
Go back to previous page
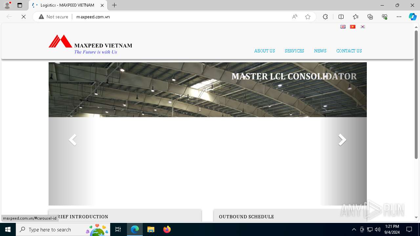point(9,17)
